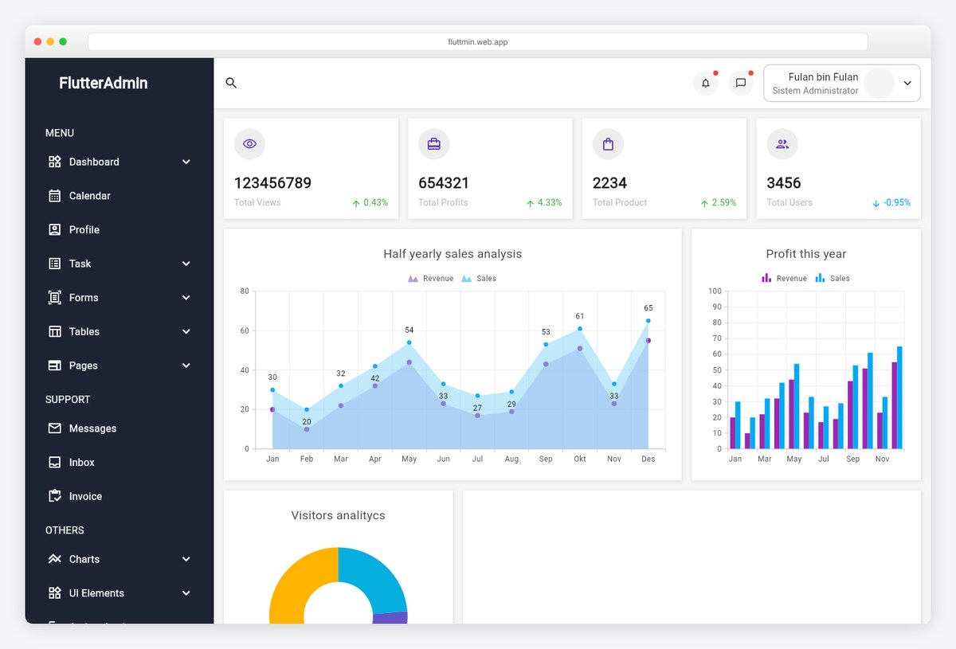
Task: Click the Visitors analitycs heading
Action: [339, 515]
